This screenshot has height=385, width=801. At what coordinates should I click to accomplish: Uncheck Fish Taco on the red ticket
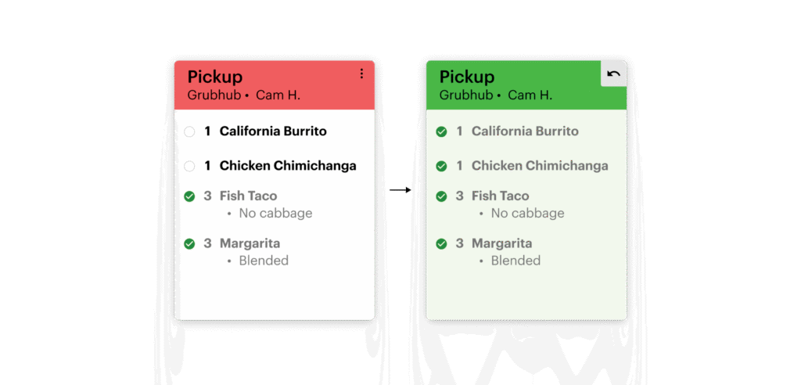click(x=189, y=196)
